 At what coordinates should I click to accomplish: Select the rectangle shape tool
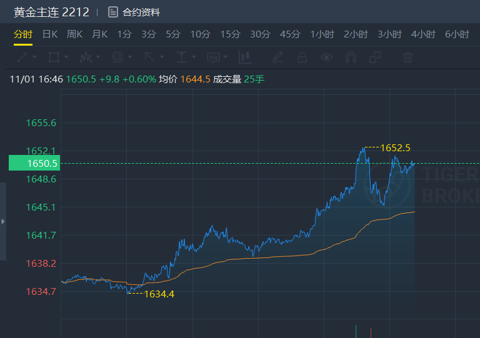tap(54, 57)
